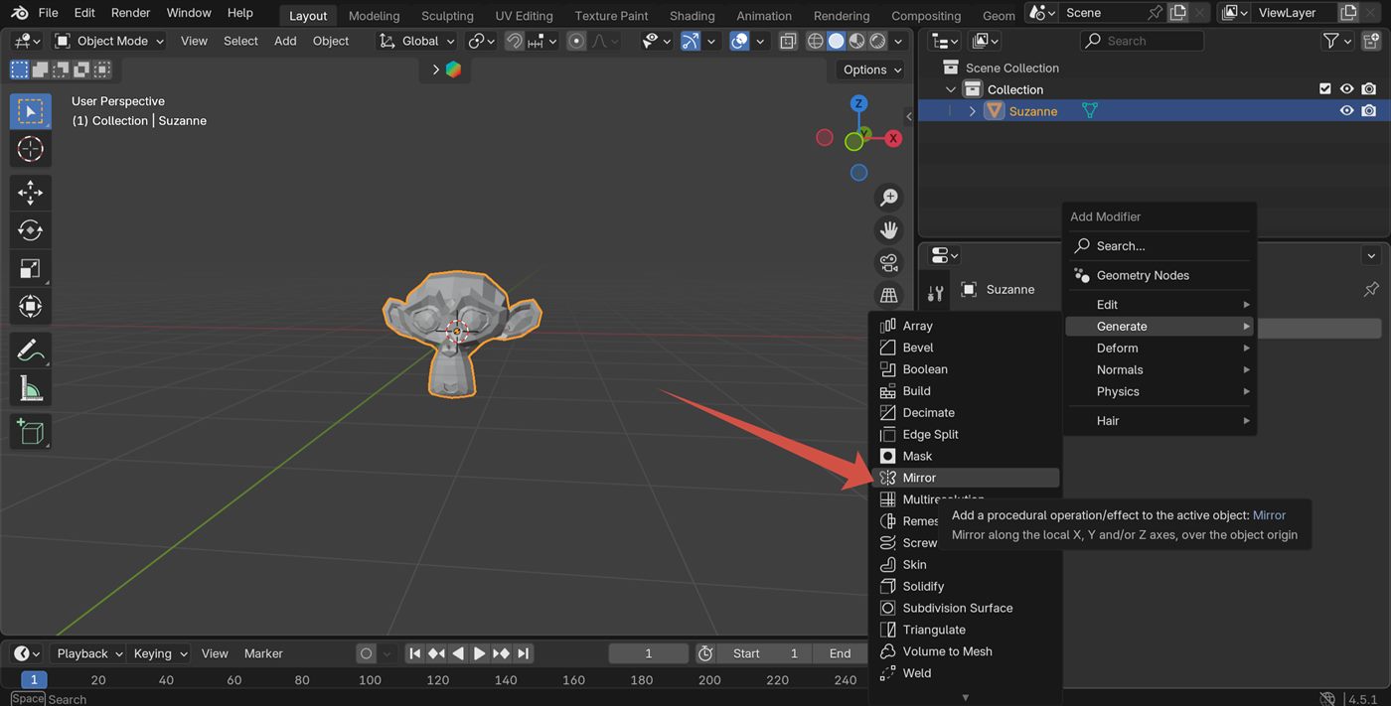Select solid viewport shading mode

pyautogui.click(x=836, y=41)
